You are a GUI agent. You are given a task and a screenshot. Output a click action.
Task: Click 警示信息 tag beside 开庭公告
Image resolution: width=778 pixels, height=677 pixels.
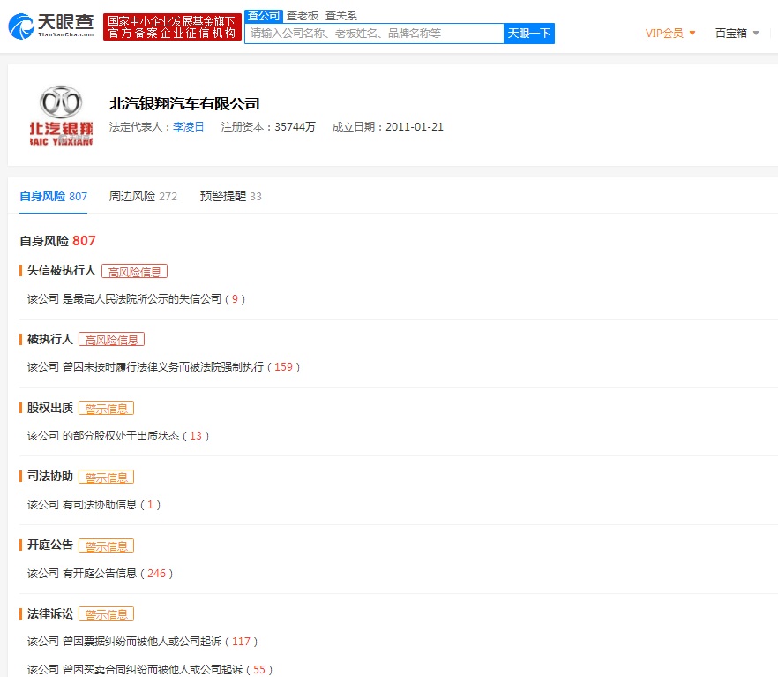click(x=106, y=545)
